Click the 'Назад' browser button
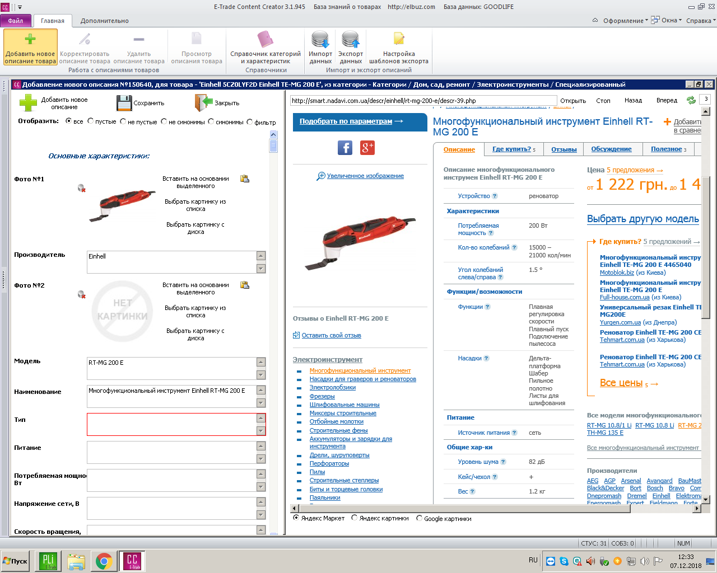Image resolution: width=717 pixels, height=573 pixels. point(633,100)
